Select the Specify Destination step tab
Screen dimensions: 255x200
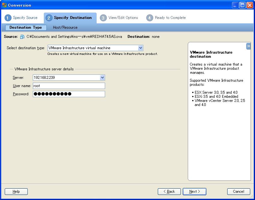(70, 18)
